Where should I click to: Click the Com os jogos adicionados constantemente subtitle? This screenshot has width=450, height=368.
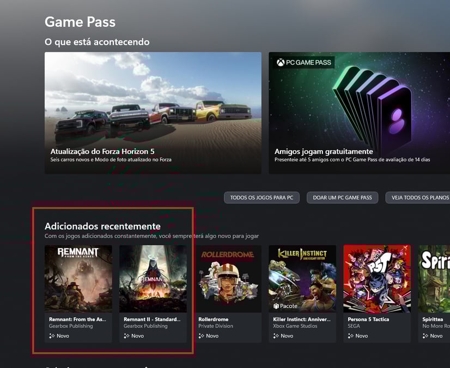point(152,236)
